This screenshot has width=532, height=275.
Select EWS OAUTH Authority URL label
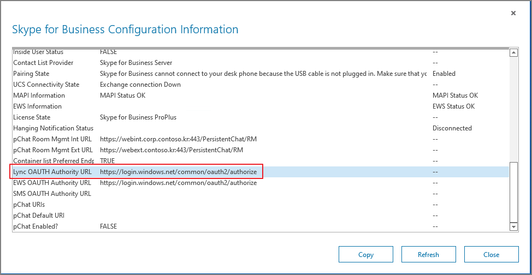coord(52,183)
